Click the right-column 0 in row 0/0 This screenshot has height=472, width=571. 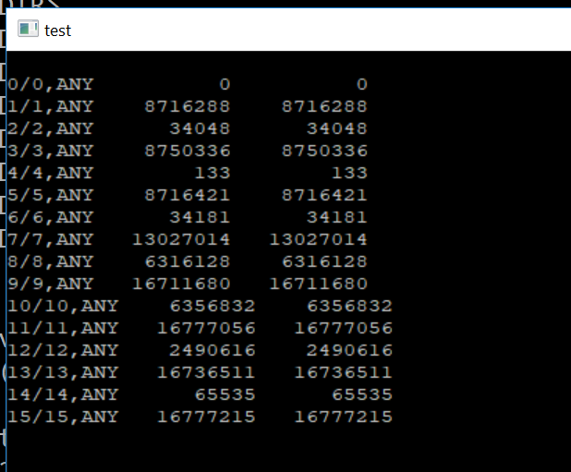tap(362, 84)
